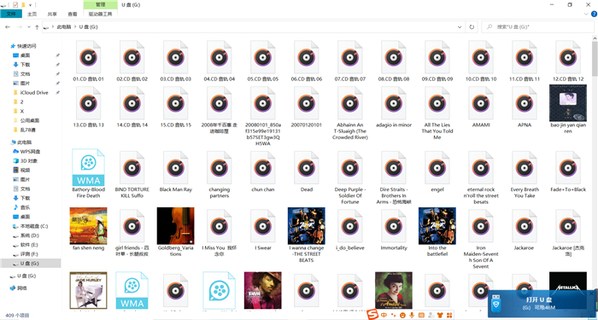
Task: Open the Sogou toolbox grid icon
Action: click(x=450, y=315)
